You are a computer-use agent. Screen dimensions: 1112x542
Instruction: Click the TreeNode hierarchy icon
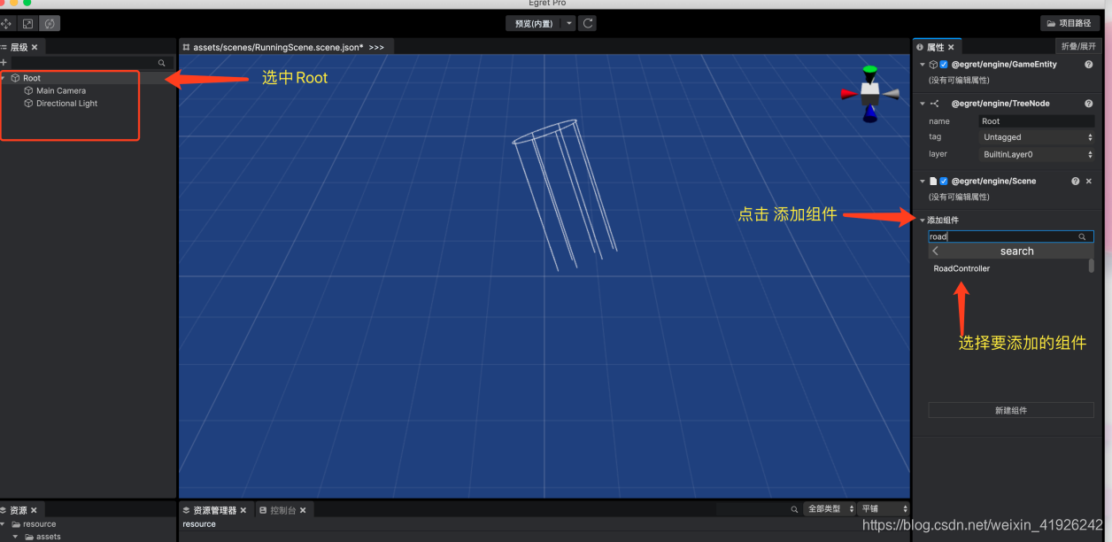pyautogui.click(x=934, y=104)
